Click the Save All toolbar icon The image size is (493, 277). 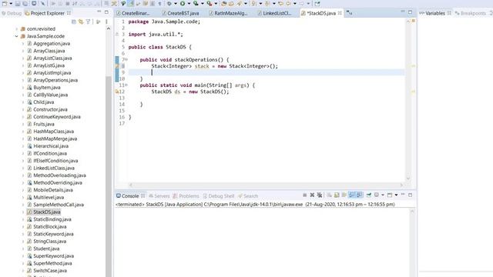(x=25, y=3)
